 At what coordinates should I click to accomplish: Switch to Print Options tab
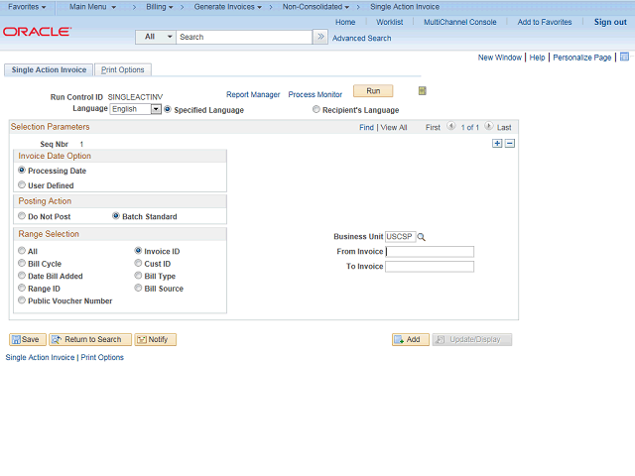coord(123,70)
